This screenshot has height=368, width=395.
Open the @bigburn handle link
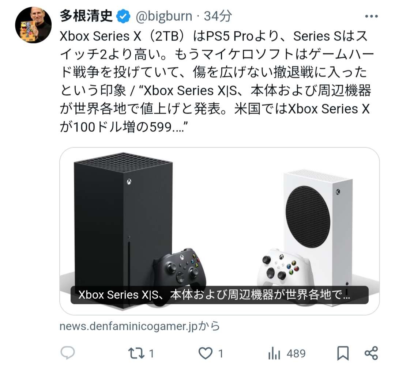164,16
